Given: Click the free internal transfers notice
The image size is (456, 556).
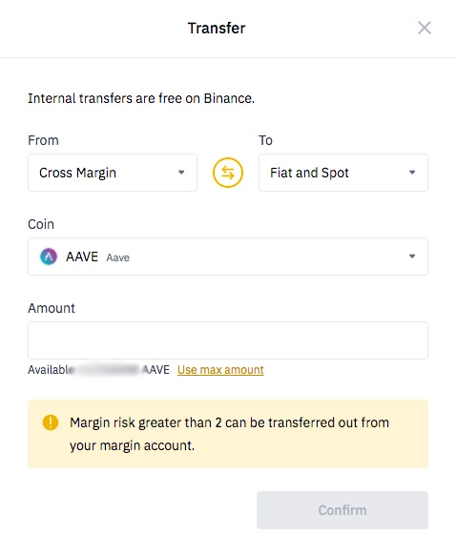Looking at the screenshot, I should point(141,98).
